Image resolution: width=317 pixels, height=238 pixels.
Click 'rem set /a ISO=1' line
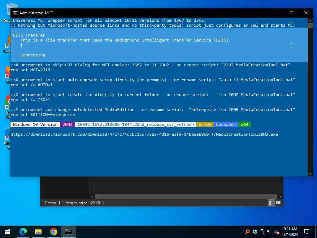tap(30, 100)
